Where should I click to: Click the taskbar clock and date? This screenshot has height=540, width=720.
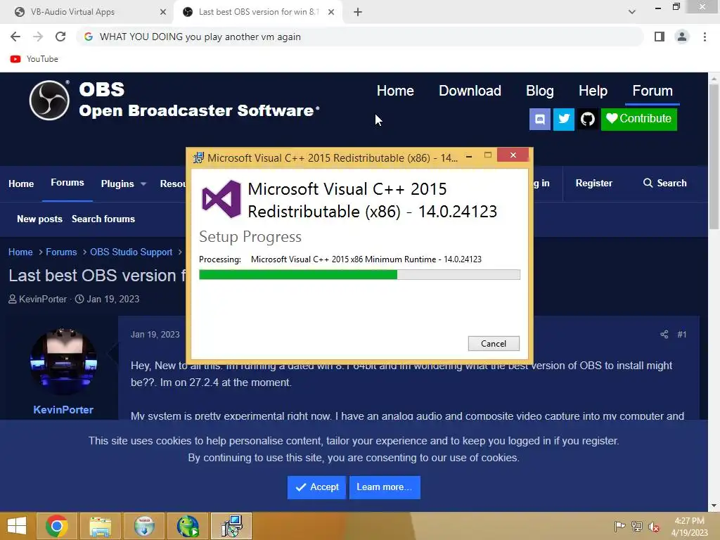(x=689, y=527)
